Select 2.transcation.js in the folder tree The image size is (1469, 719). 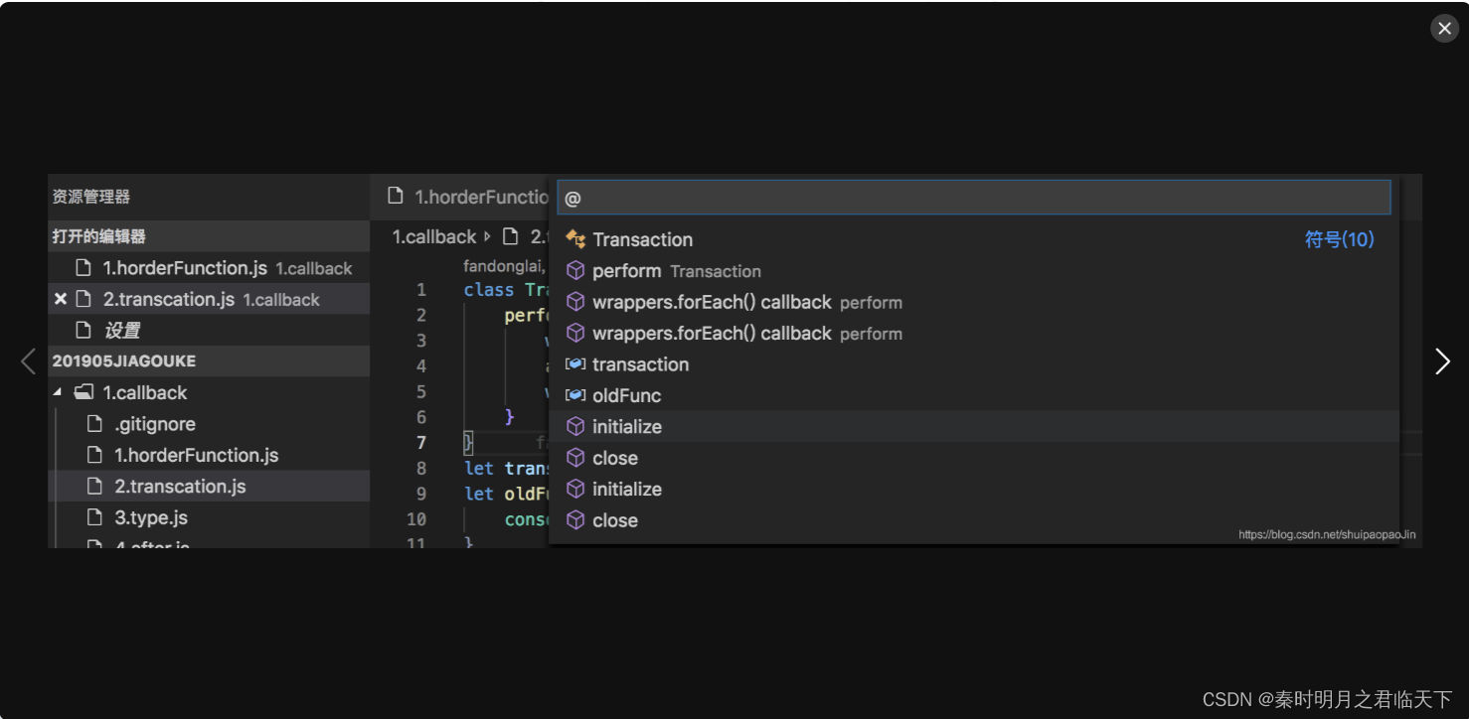click(209, 487)
